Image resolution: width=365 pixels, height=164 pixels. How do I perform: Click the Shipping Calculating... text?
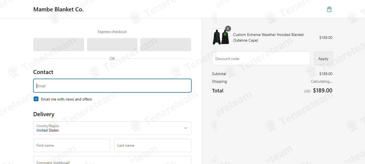pos(322,81)
